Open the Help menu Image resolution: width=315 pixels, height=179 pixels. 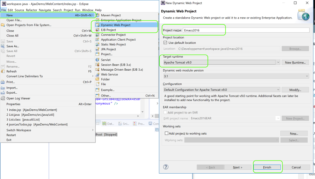98,10
